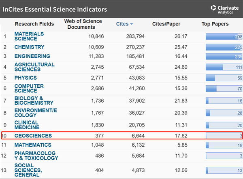Open the Computer Science field
Image resolution: width=243 pixels, height=179 pixels.
click(x=29, y=88)
